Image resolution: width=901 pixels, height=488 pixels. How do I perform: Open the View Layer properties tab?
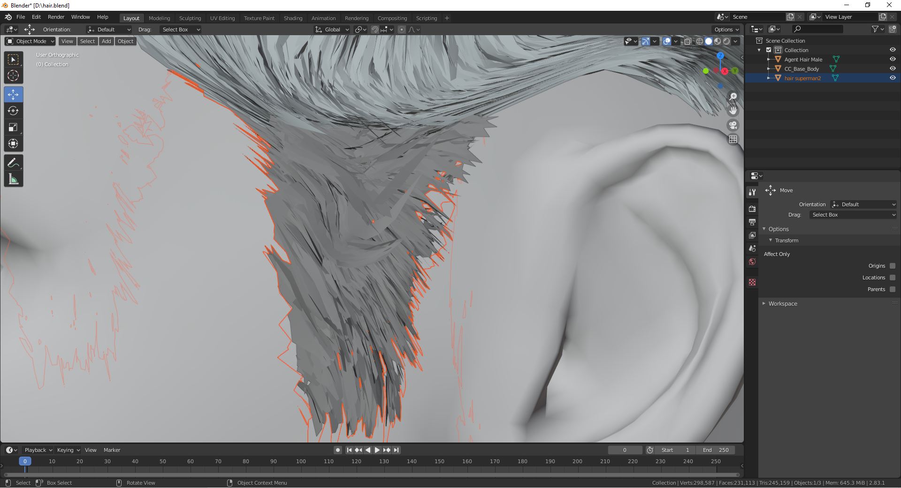click(752, 235)
